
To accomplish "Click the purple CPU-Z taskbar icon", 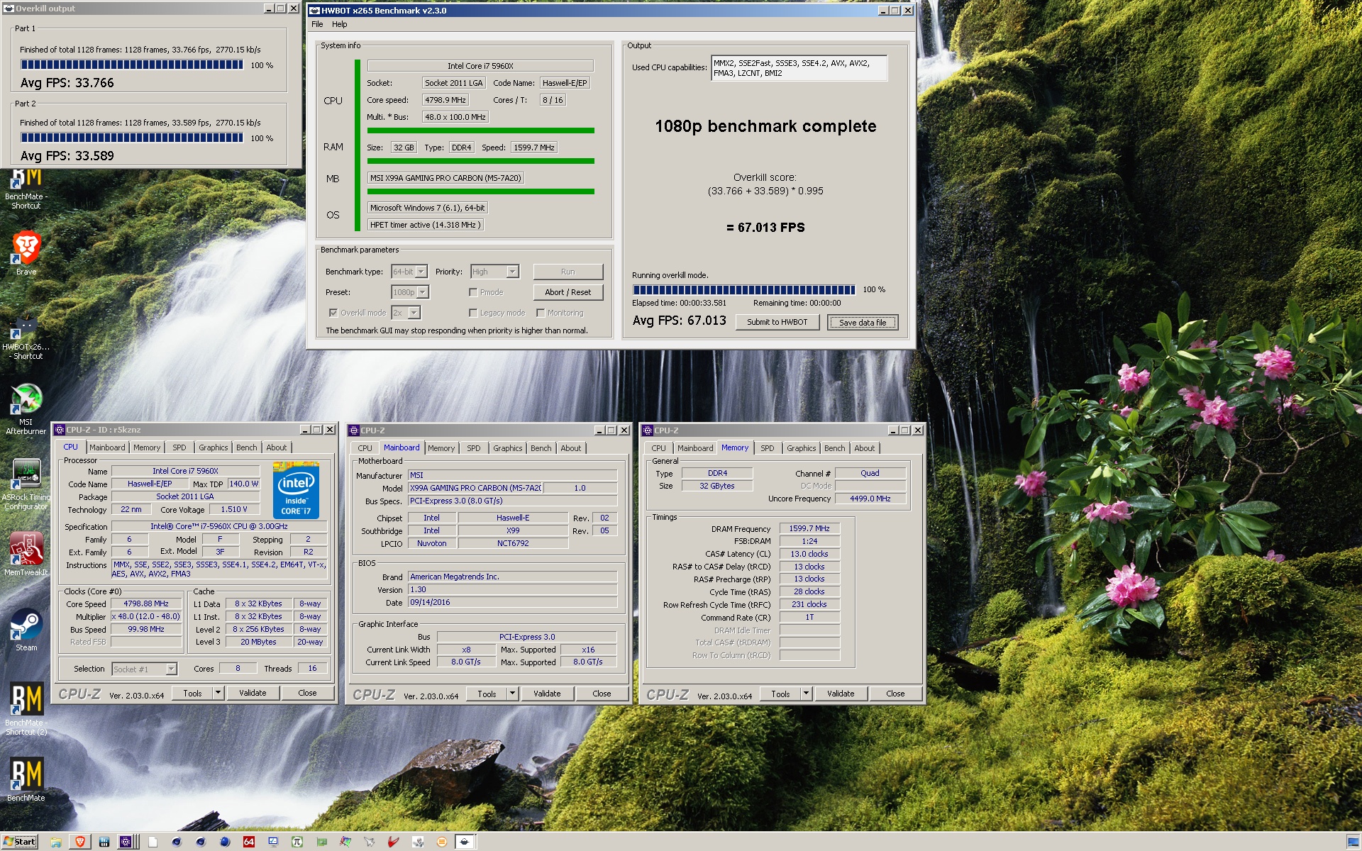I will [x=126, y=842].
